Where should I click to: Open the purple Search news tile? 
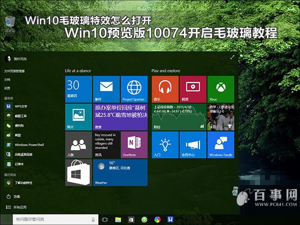click(120, 117)
